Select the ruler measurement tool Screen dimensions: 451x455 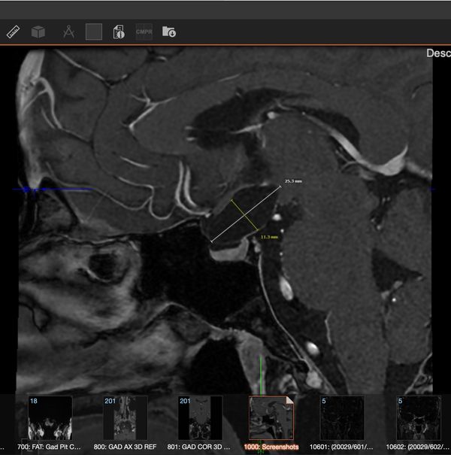13,32
